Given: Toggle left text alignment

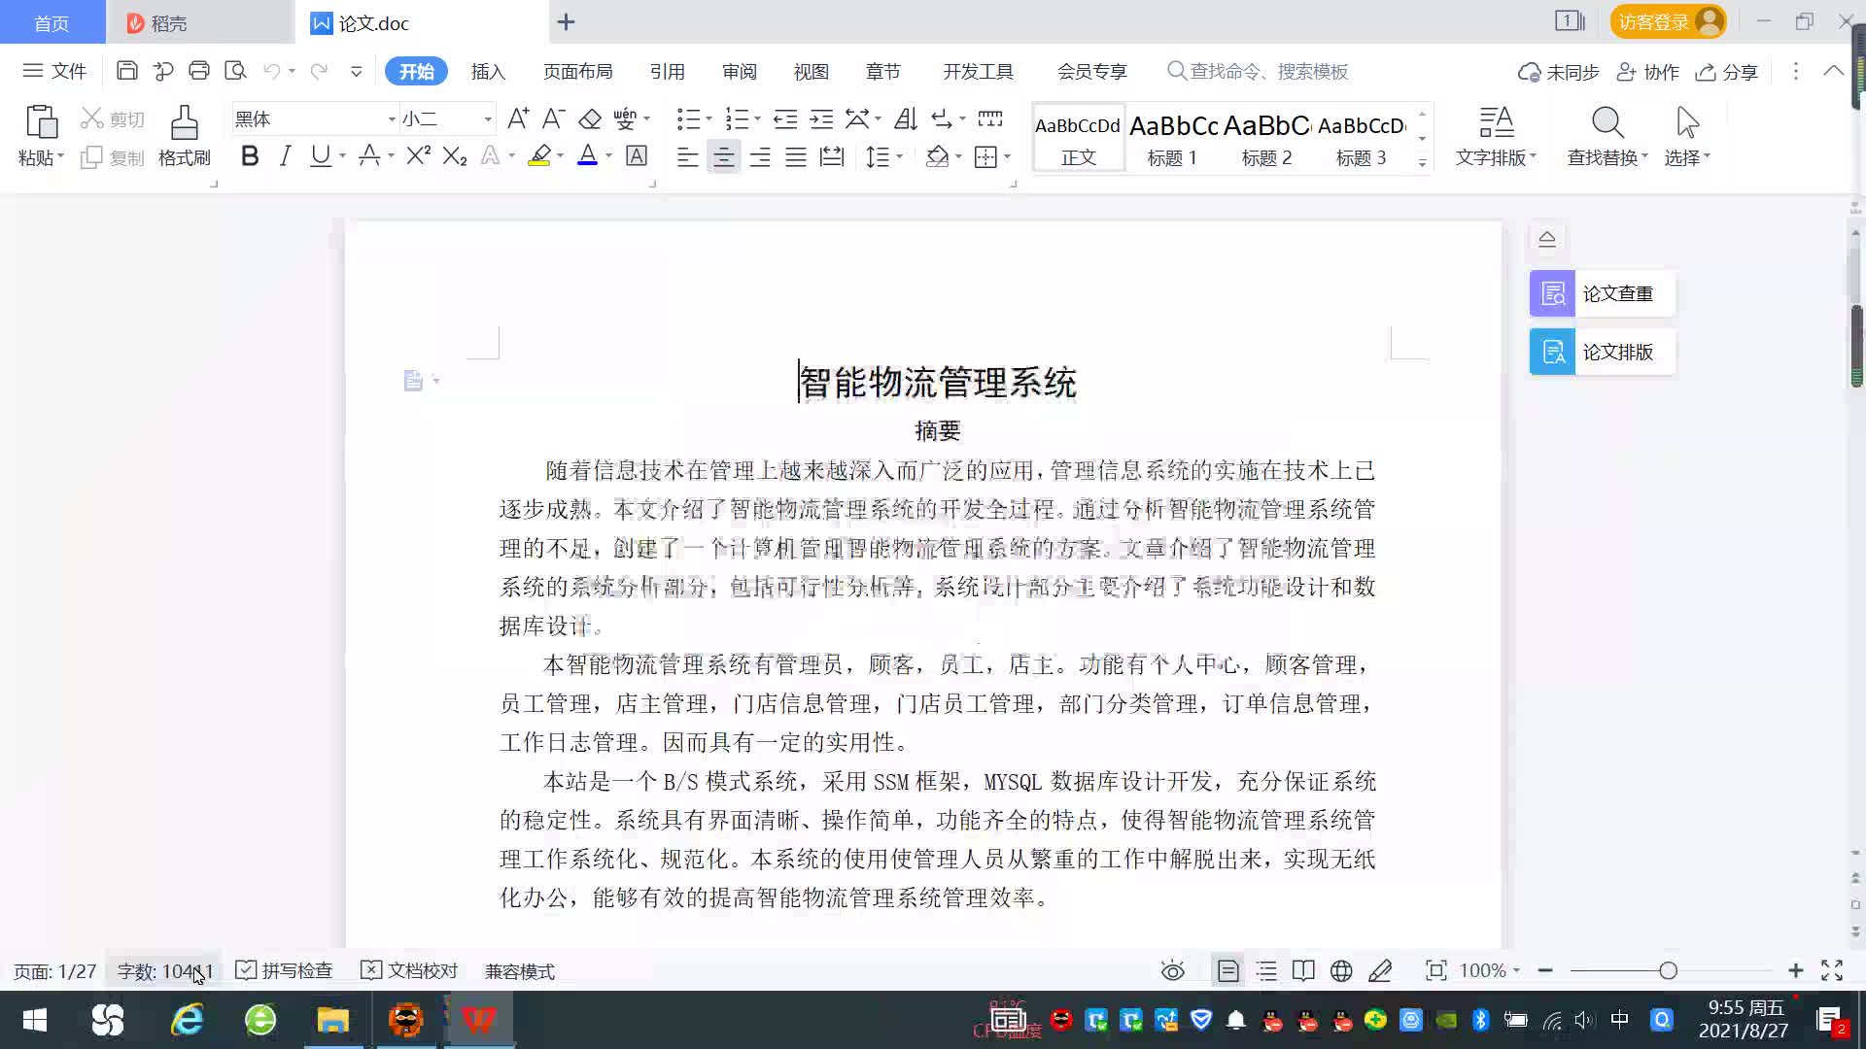Looking at the screenshot, I should click(x=687, y=156).
